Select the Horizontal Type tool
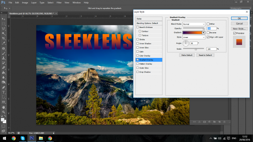The width and height of the screenshot is (253, 142). (x=3, y=92)
